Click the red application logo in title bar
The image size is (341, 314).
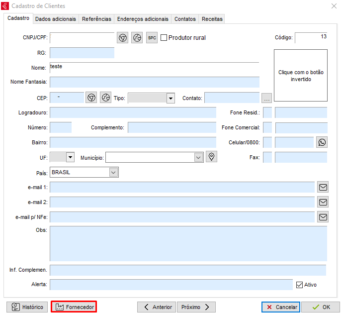point(5,6)
